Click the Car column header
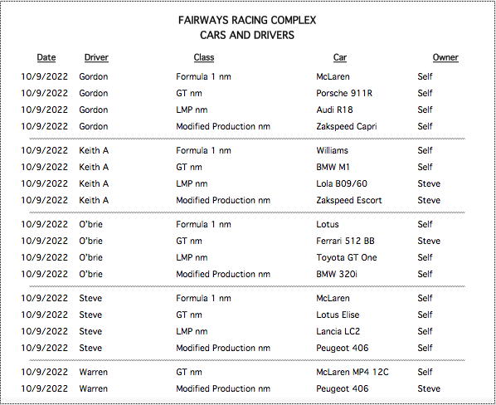 tap(340, 57)
